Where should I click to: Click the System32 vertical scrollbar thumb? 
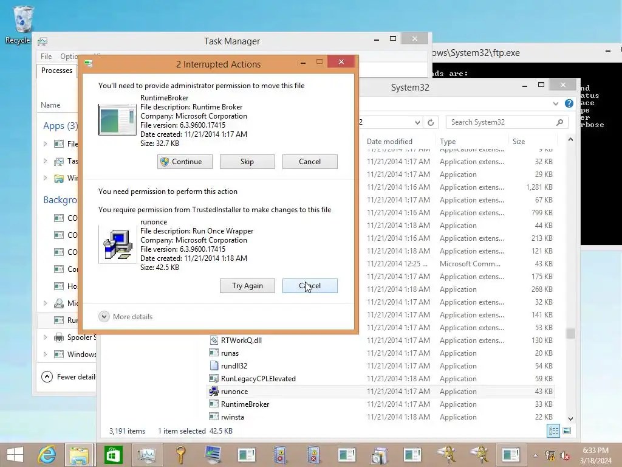pyautogui.click(x=570, y=333)
